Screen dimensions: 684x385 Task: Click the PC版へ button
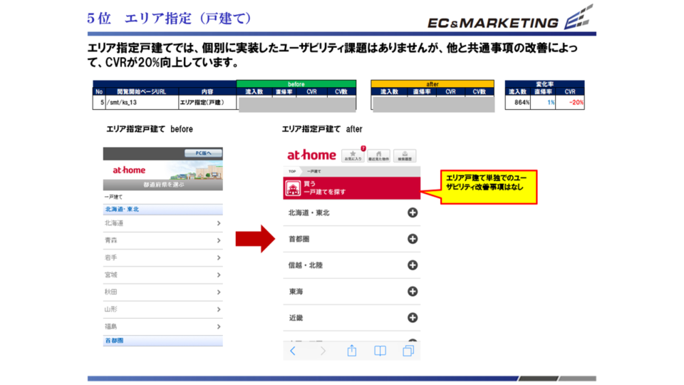pos(203,153)
